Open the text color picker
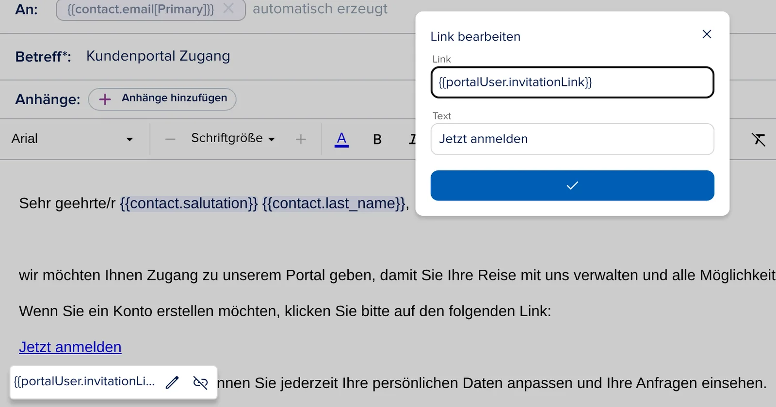 341,139
